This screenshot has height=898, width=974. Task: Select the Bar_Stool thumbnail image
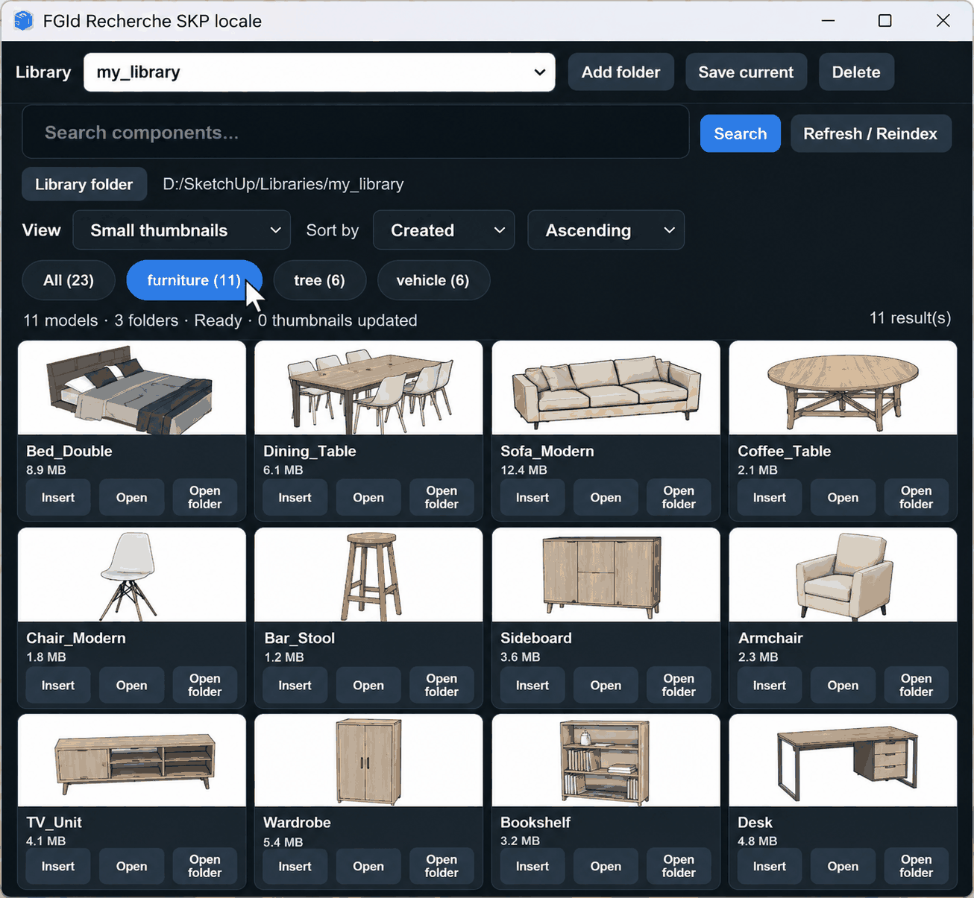pyautogui.click(x=368, y=575)
